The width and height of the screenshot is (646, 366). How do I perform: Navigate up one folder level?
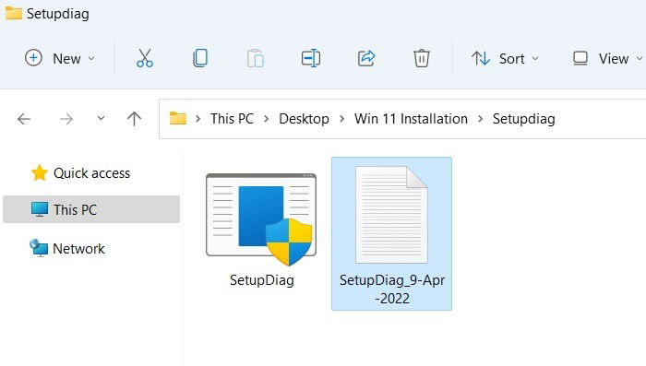tap(134, 119)
